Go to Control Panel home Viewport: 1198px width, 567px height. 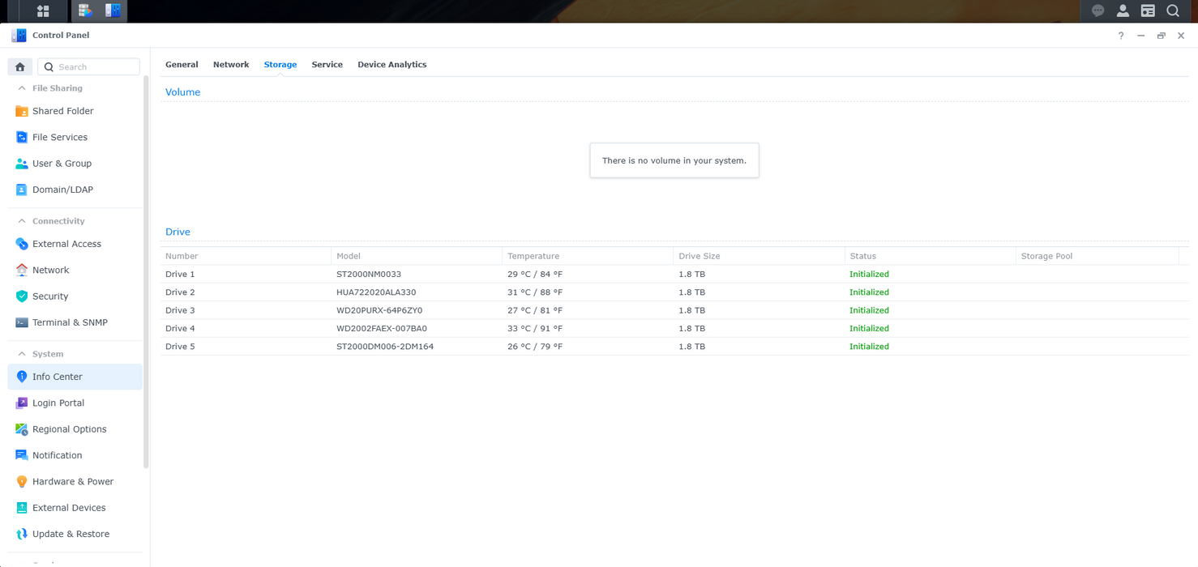20,66
